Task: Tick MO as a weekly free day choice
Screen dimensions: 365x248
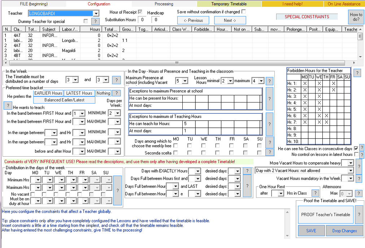Action: point(176,145)
